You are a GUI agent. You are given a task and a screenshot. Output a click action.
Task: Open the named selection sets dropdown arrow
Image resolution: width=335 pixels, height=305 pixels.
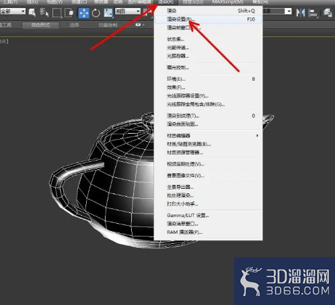(x=288, y=11)
